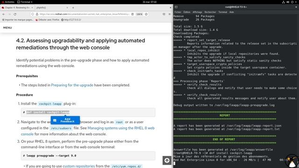Go back in Firefox history
299x168 pixels.
4,14
